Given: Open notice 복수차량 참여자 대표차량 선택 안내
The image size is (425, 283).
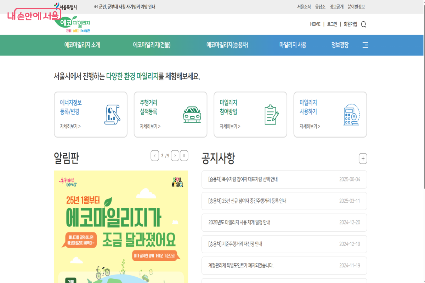Looking at the screenshot, I should coord(243,179).
